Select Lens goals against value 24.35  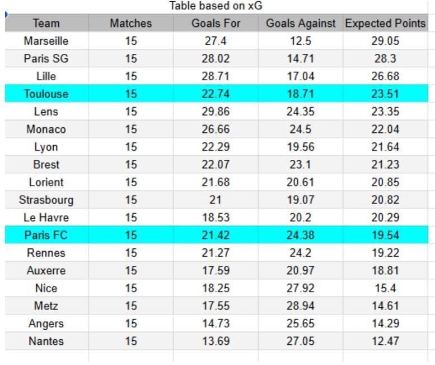[x=301, y=112]
